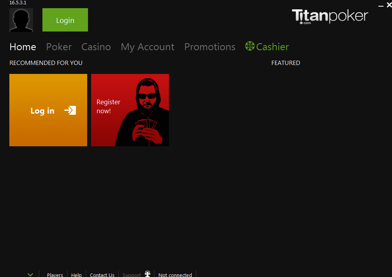Image resolution: width=392 pixels, height=277 pixels.
Task: Close the Titan Poker window
Action: (389, 5)
